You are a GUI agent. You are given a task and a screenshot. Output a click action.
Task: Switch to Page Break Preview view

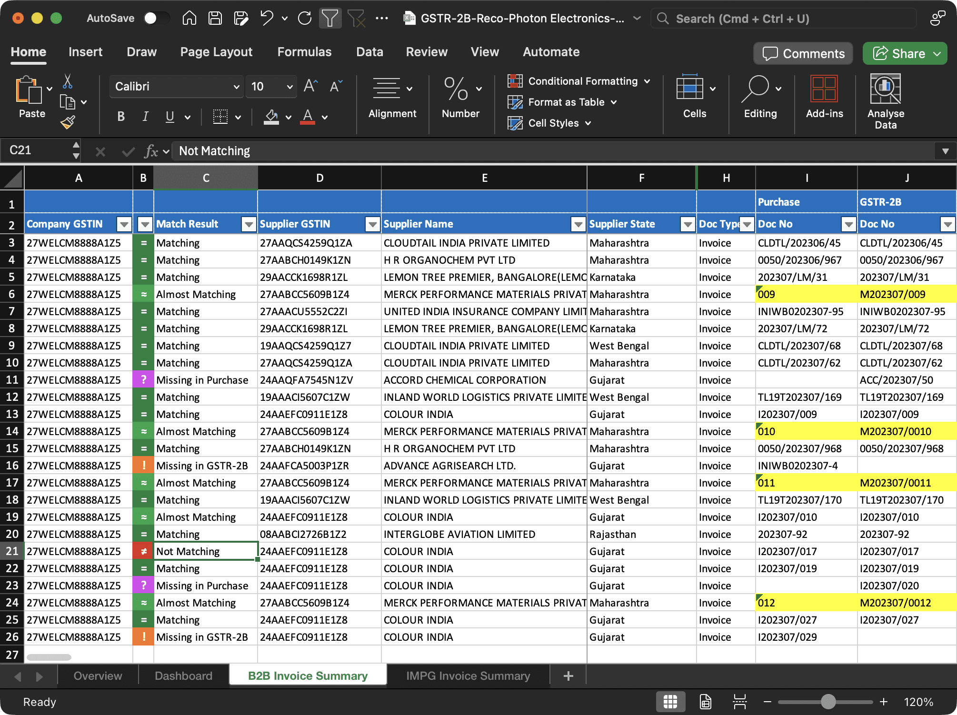tap(739, 702)
